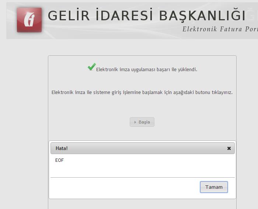Click the Başla button

pos(142,122)
